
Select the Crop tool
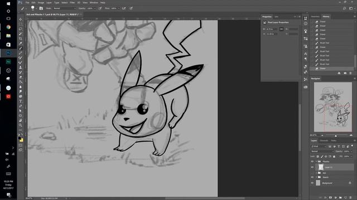(21, 38)
